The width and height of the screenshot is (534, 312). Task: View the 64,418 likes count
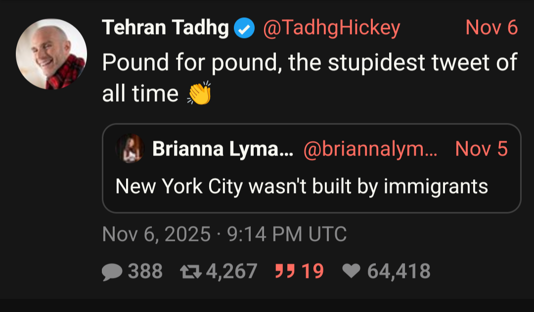click(x=399, y=272)
